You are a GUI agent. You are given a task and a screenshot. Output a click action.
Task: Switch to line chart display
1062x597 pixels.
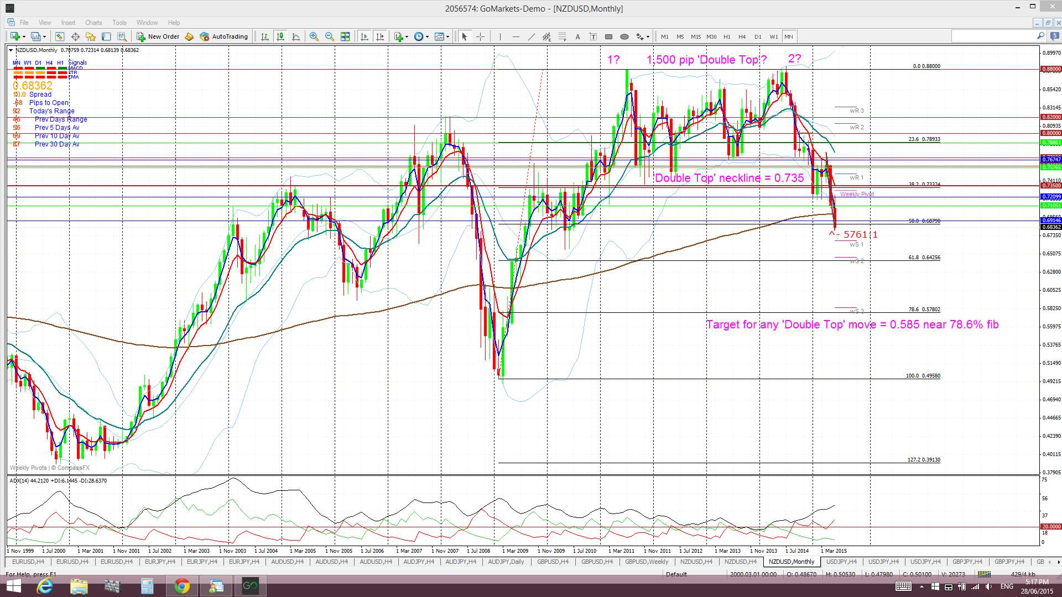point(296,36)
